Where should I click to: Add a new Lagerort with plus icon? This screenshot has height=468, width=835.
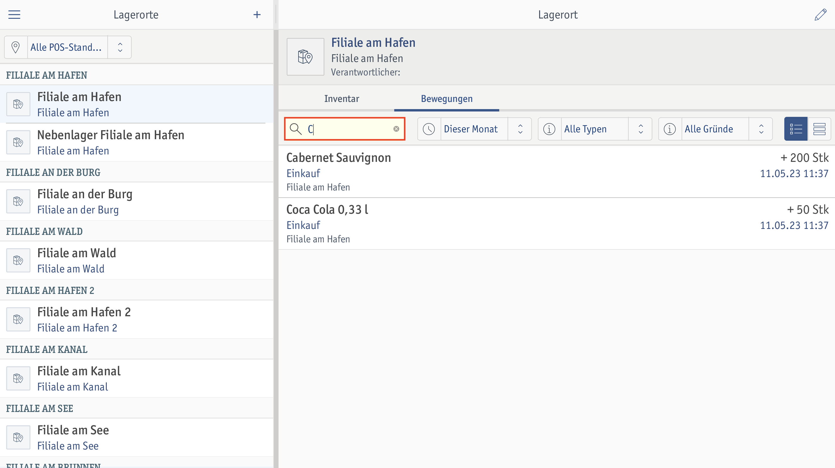(x=257, y=15)
